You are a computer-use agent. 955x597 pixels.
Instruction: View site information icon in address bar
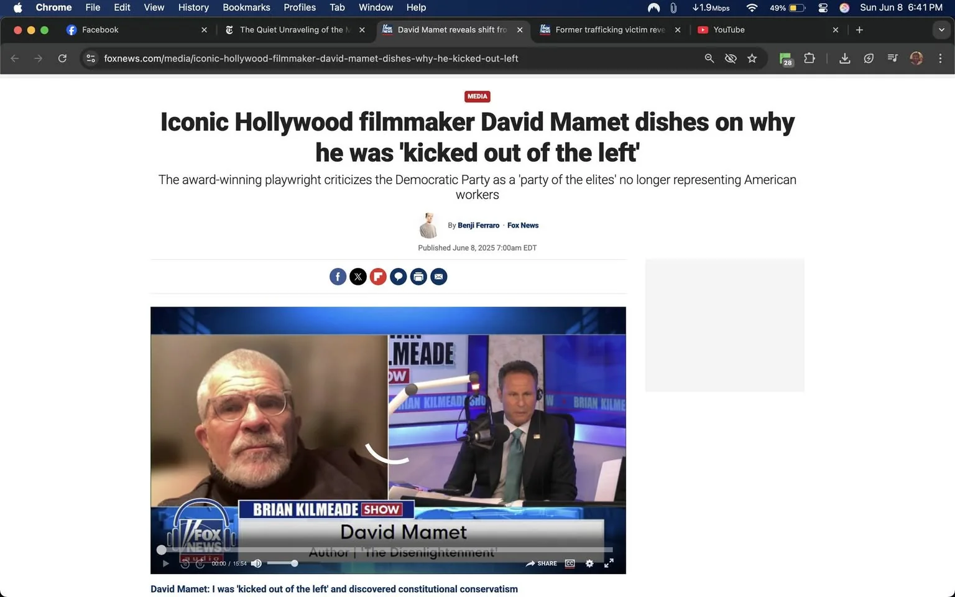91,58
